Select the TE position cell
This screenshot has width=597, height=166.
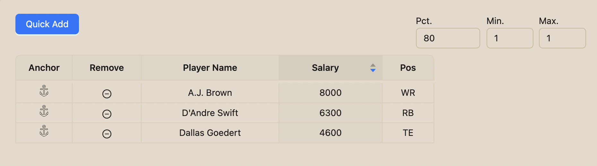[408, 133]
